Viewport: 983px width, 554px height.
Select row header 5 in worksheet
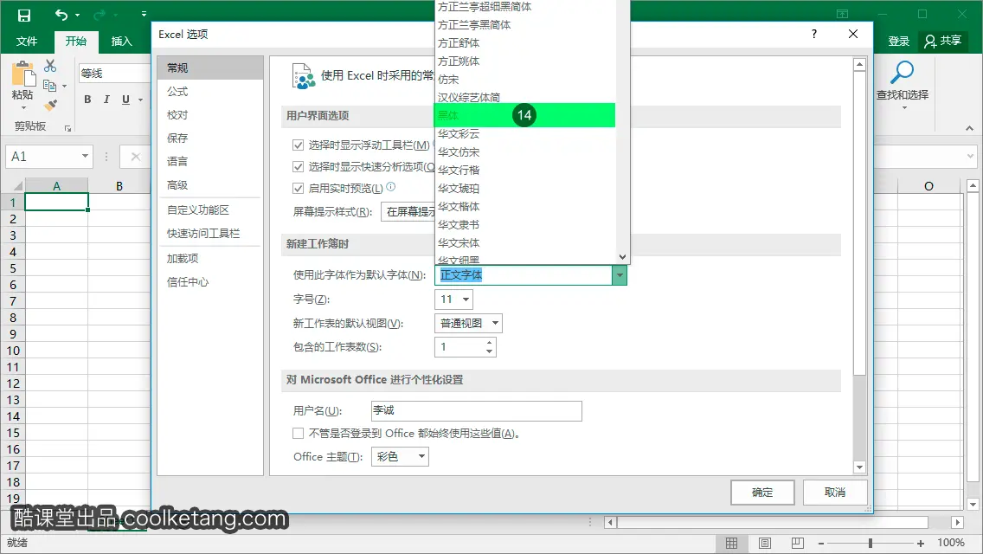click(12, 268)
